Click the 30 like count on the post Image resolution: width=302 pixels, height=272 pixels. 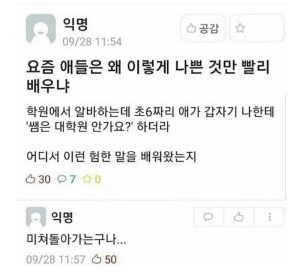(45, 179)
